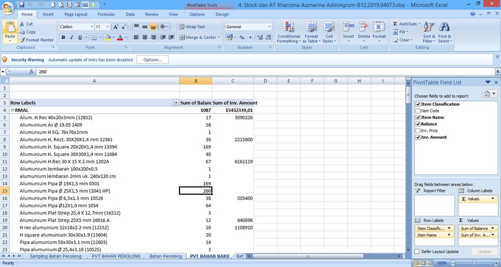This screenshot has height=267, width=501.
Task: Open Sum of Balance value field dropdown
Action: point(492,228)
